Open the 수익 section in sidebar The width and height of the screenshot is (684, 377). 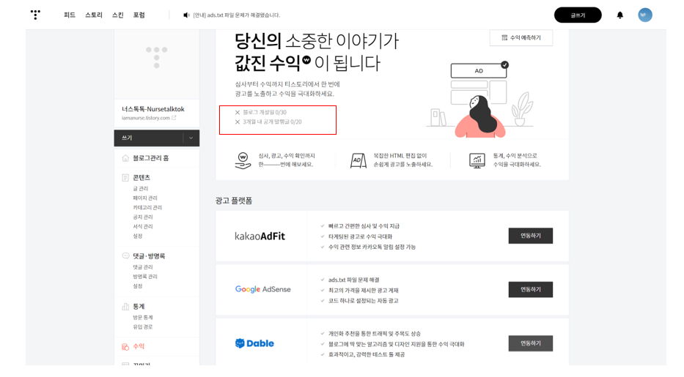tap(139, 346)
